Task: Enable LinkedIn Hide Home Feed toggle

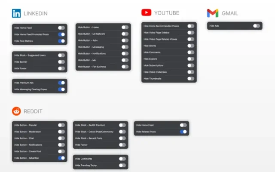Action: (x=61, y=28)
